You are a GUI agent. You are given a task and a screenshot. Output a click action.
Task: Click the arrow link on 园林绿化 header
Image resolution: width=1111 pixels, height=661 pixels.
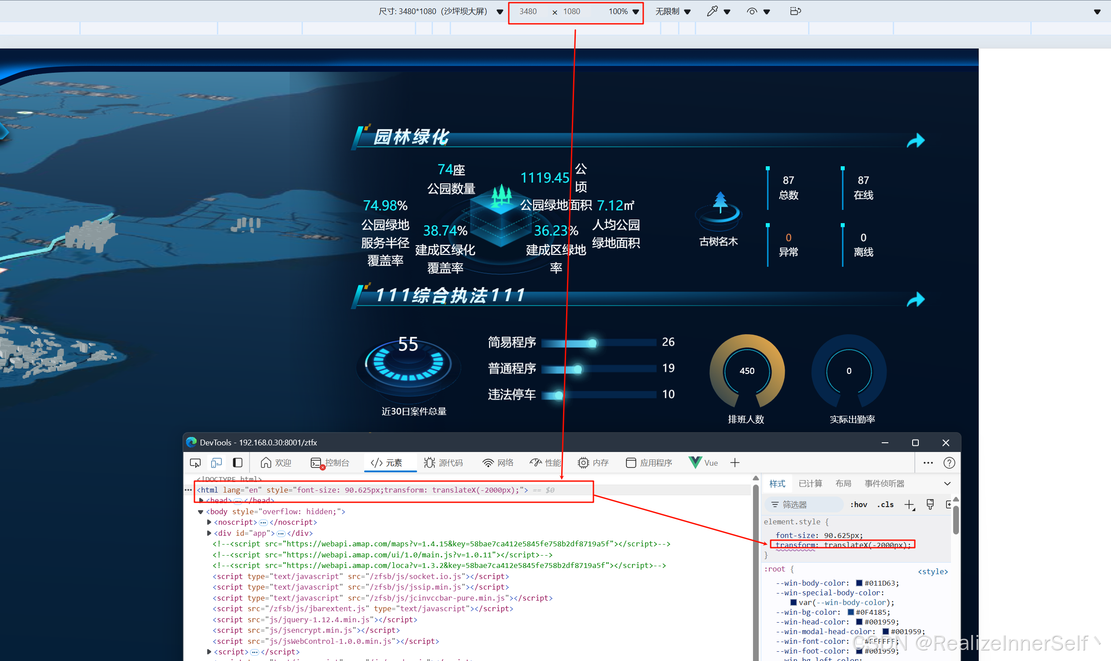coord(916,141)
